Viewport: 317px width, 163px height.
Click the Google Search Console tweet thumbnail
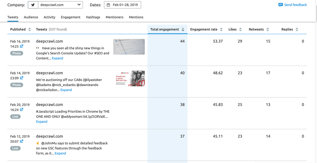pos(129,47)
